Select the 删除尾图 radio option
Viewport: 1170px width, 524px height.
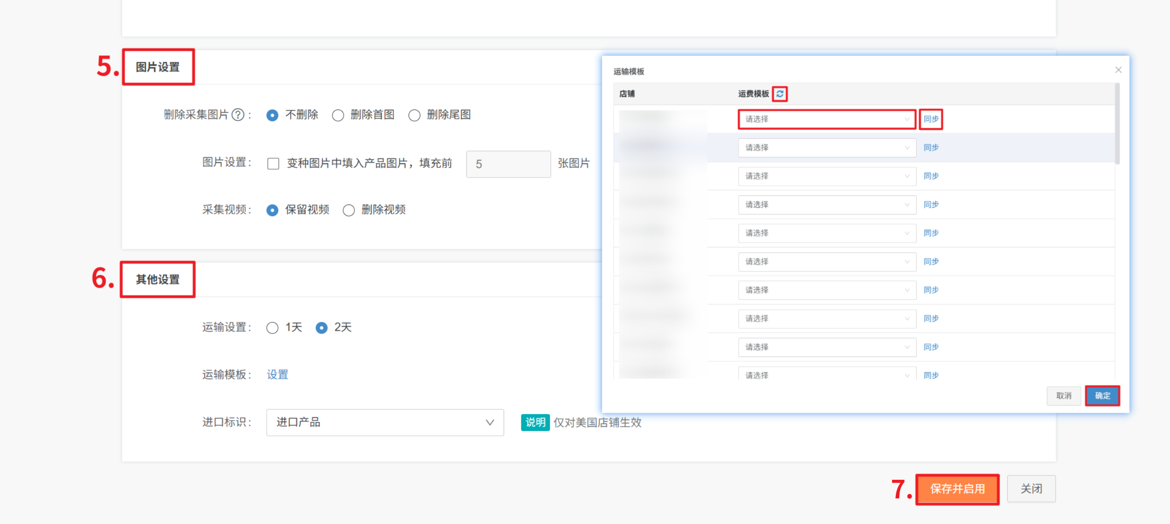coord(414,115)
